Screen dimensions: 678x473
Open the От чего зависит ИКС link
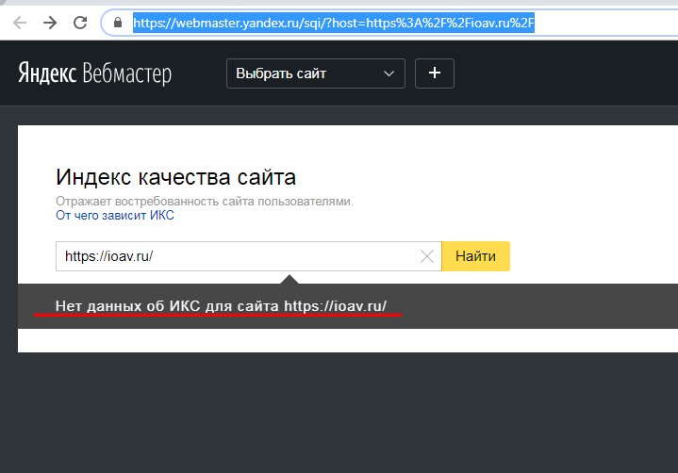(114, 215)
